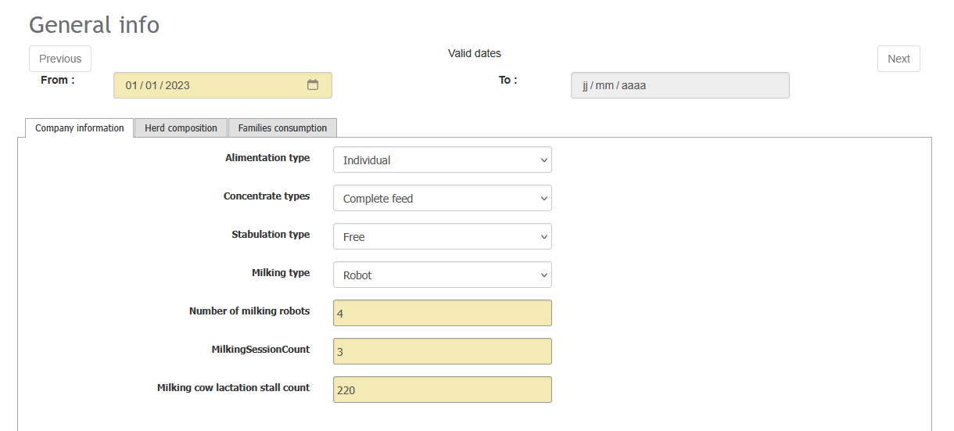Switch to the Herd composition tab

click(x=181, y=128)
